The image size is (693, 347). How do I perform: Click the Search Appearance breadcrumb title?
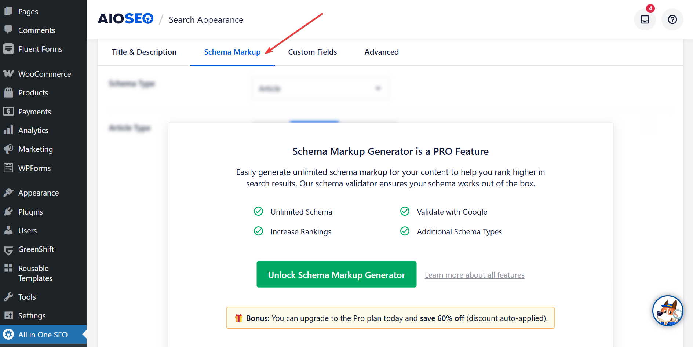(x=206, y=20)
